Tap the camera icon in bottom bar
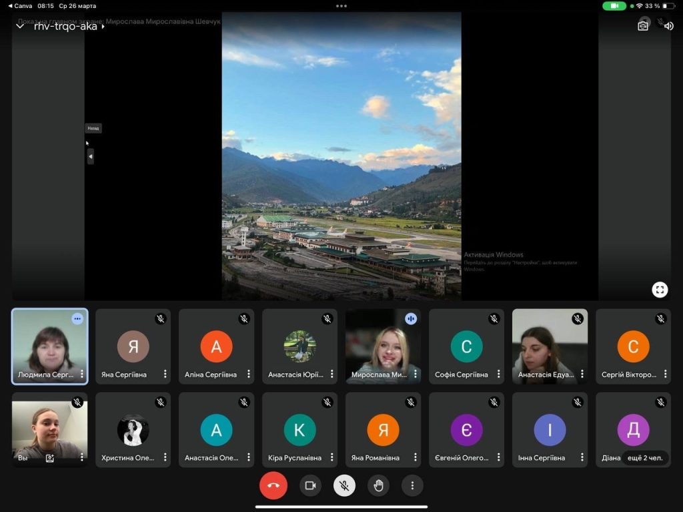Image resolution: width=683 pixels, height=512 pixels. (310, 485)
